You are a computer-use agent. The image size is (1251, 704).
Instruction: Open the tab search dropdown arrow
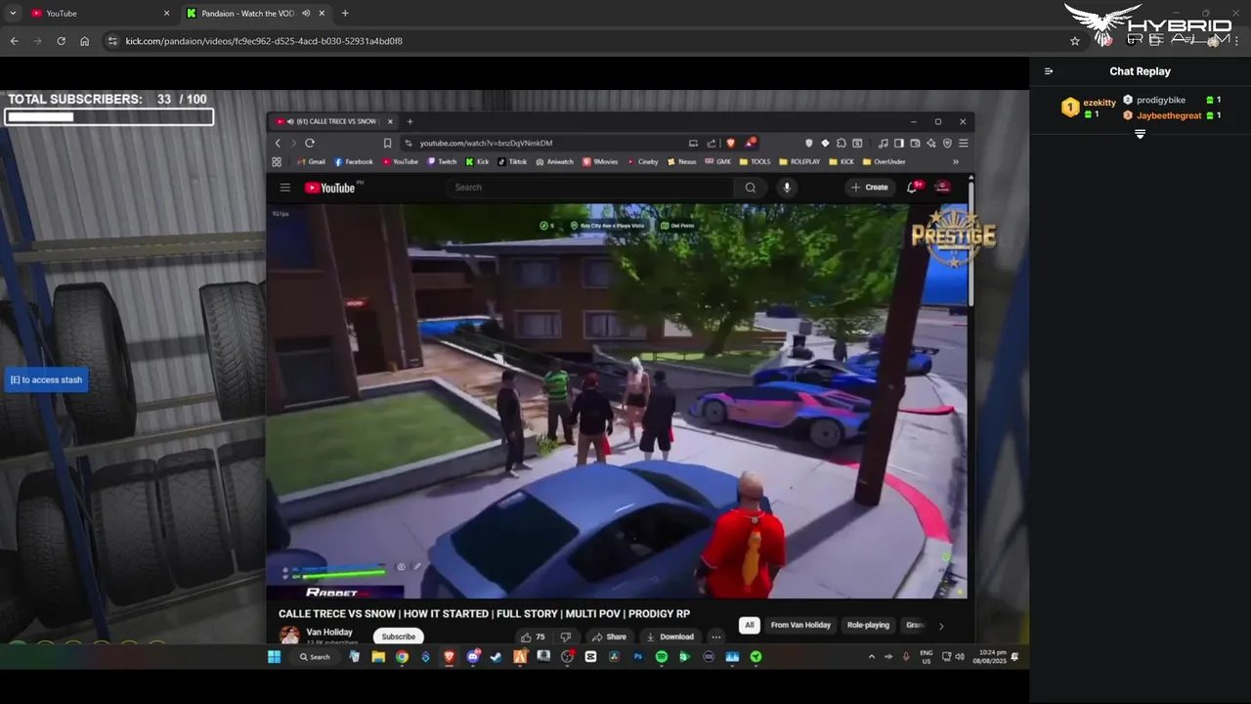(x=12, y=14)
